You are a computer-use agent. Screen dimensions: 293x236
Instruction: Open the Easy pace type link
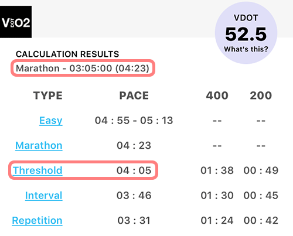point(51,121)
